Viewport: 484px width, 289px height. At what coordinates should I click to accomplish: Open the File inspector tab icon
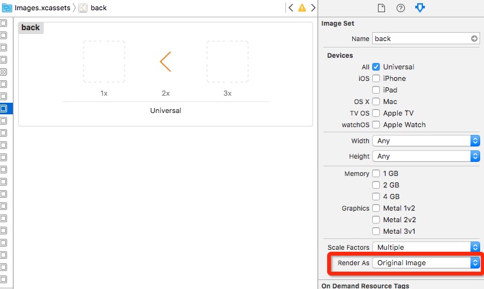point(381,8)
